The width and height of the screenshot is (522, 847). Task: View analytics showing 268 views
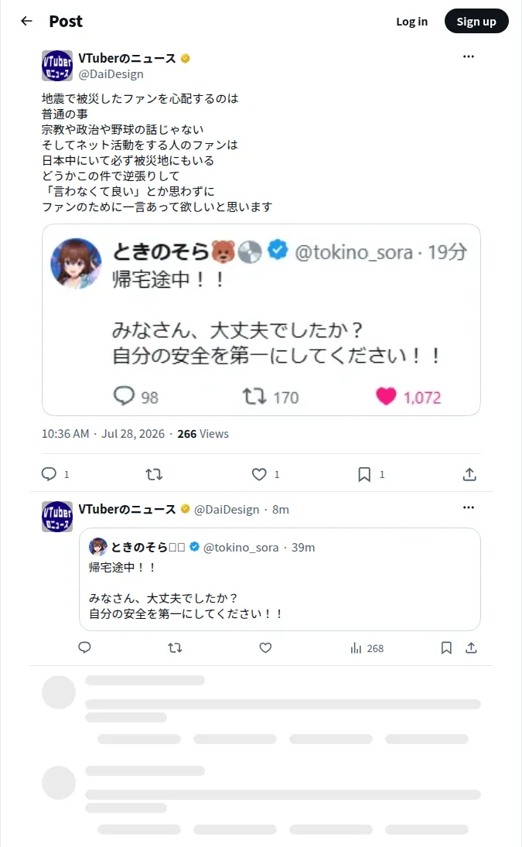point(367,648)
